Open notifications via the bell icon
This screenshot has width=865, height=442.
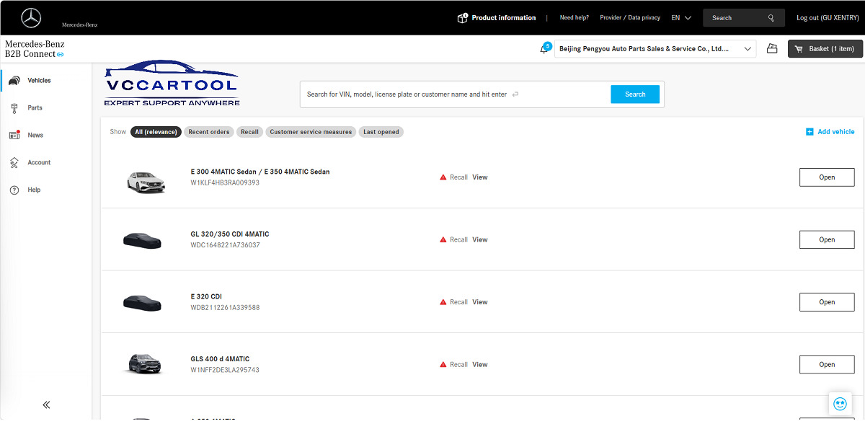[545, 48]
